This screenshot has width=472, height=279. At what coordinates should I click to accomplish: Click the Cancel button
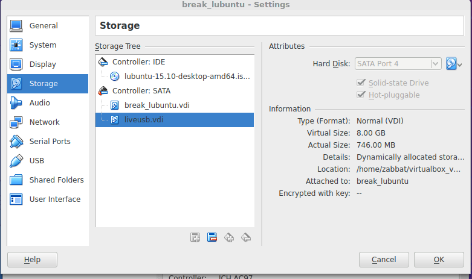[384, 260]
